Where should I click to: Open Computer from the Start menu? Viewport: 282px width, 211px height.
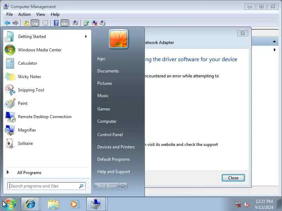[x=107, y=121]
